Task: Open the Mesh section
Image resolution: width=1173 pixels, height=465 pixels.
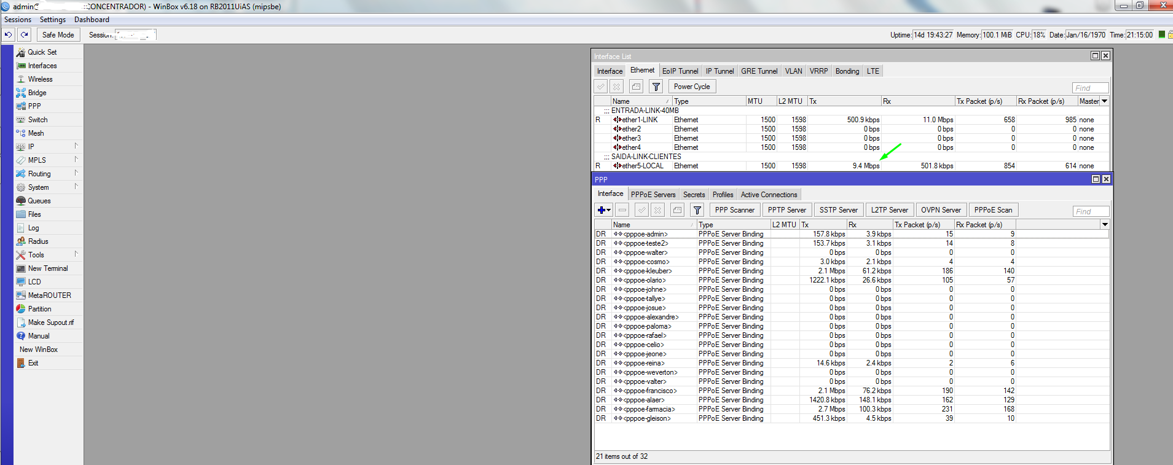Action: 36,133
